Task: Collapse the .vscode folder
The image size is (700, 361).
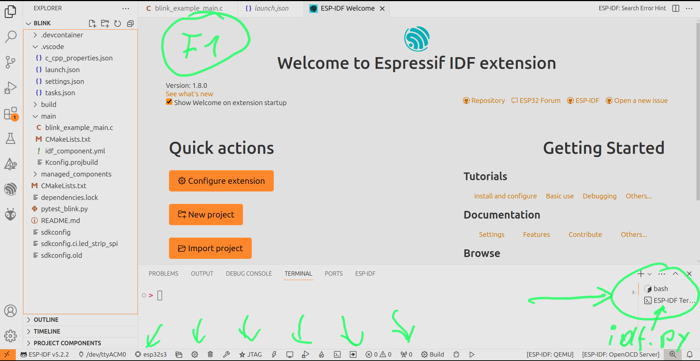Action: point(35,46)
